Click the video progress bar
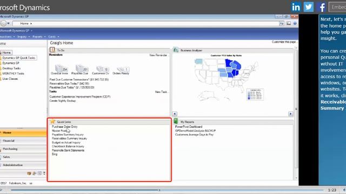346x194 pixels. (x=167, y=190)
